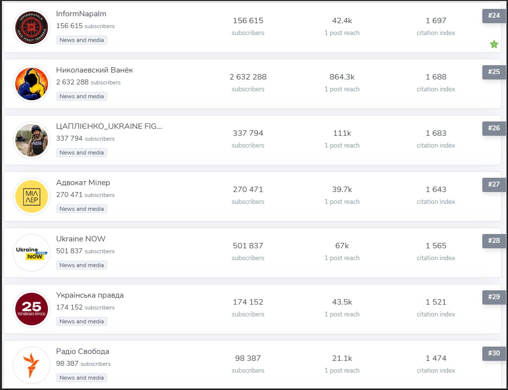Select the Радіо Свобода channel title
The height and width of the screenshot is (390, 508).
coord(83,351)
